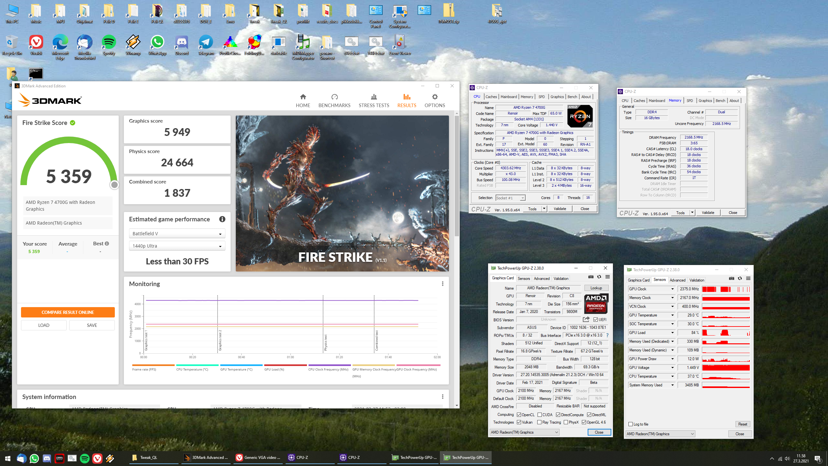828x466 pixels.
Task: Refresh readings in the GPU-Z Sensors window
Action: pos(740,278)
